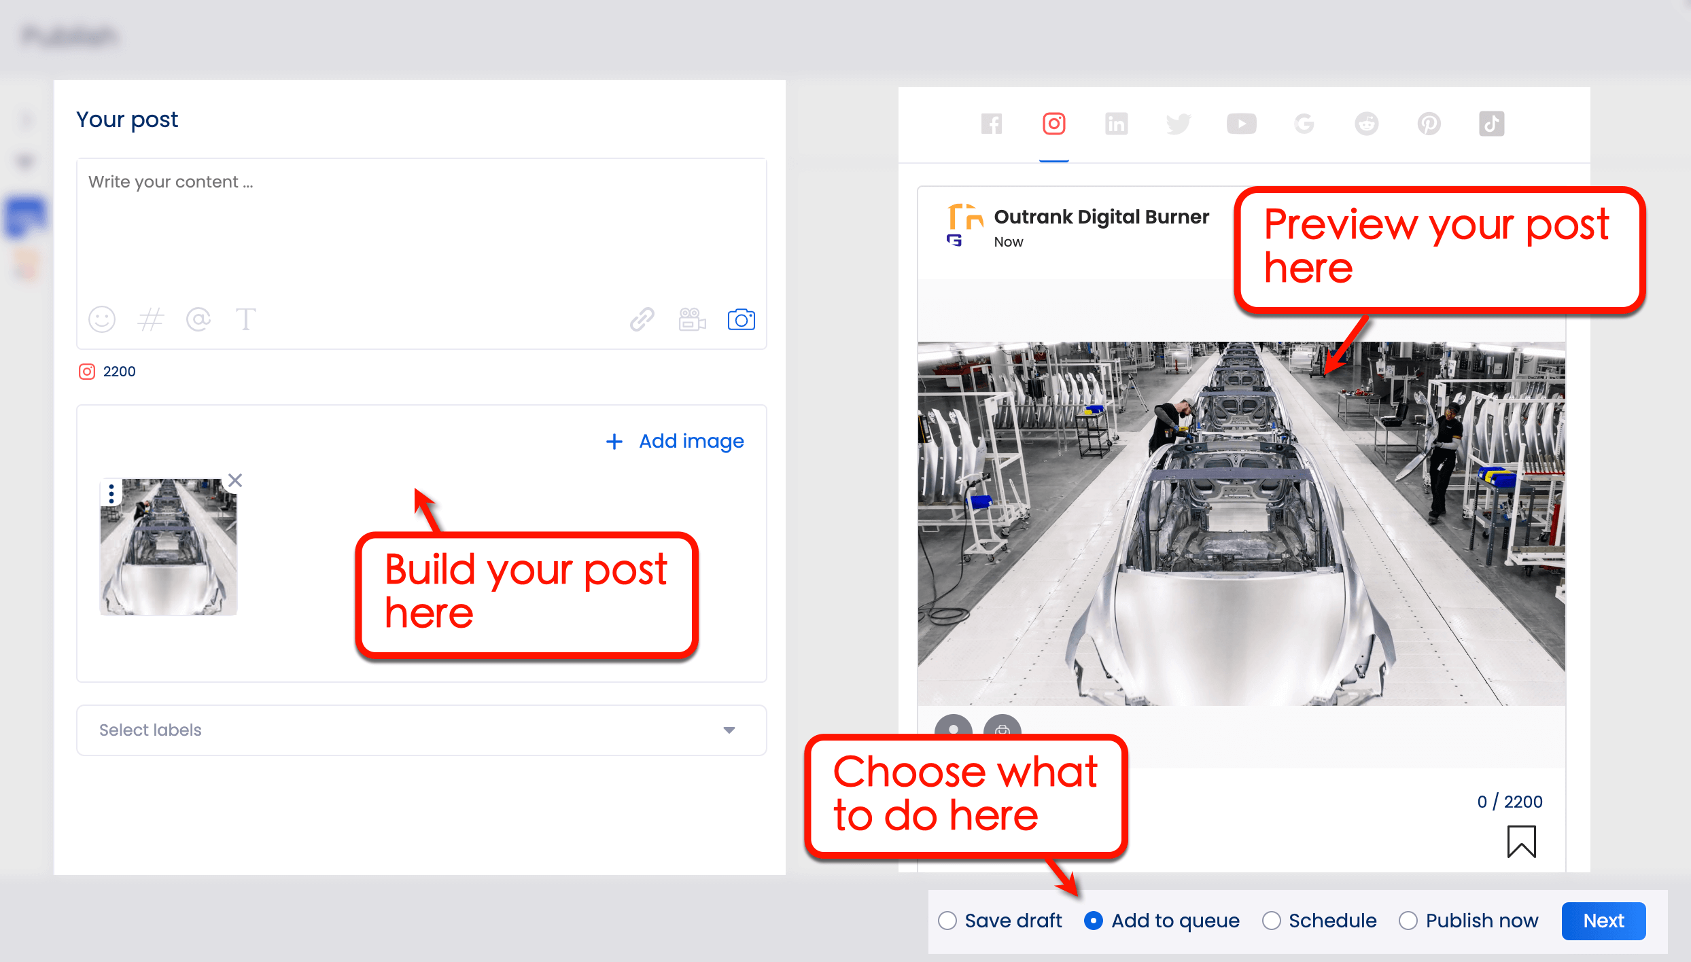
Task: Switch to the Facebook preview tab
Action: click(992, 124)
